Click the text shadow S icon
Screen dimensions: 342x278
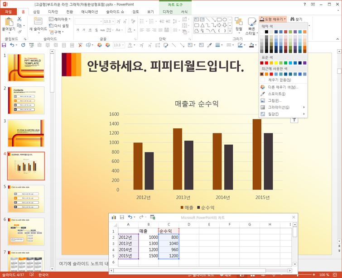point(96,30)
